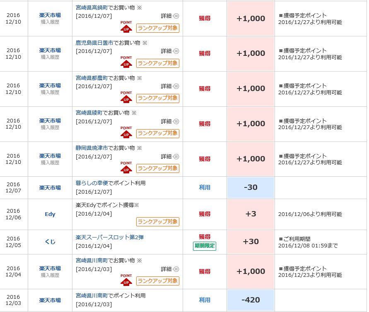
Task: Open 購入履歴 link in 宮崎県綾町 row
Action: pos(50,128)
